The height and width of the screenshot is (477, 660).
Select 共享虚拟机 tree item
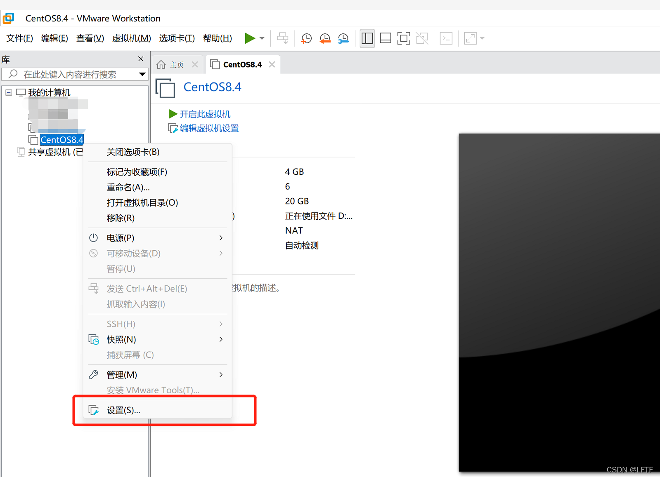[x=55, y=152]
